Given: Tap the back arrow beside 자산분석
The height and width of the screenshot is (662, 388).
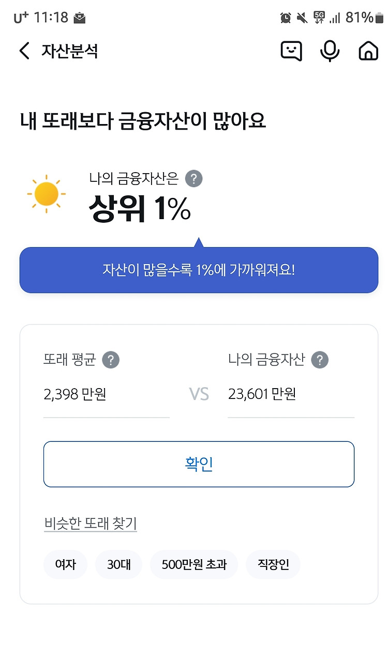Looking at the screenshot, I should 24,51.
